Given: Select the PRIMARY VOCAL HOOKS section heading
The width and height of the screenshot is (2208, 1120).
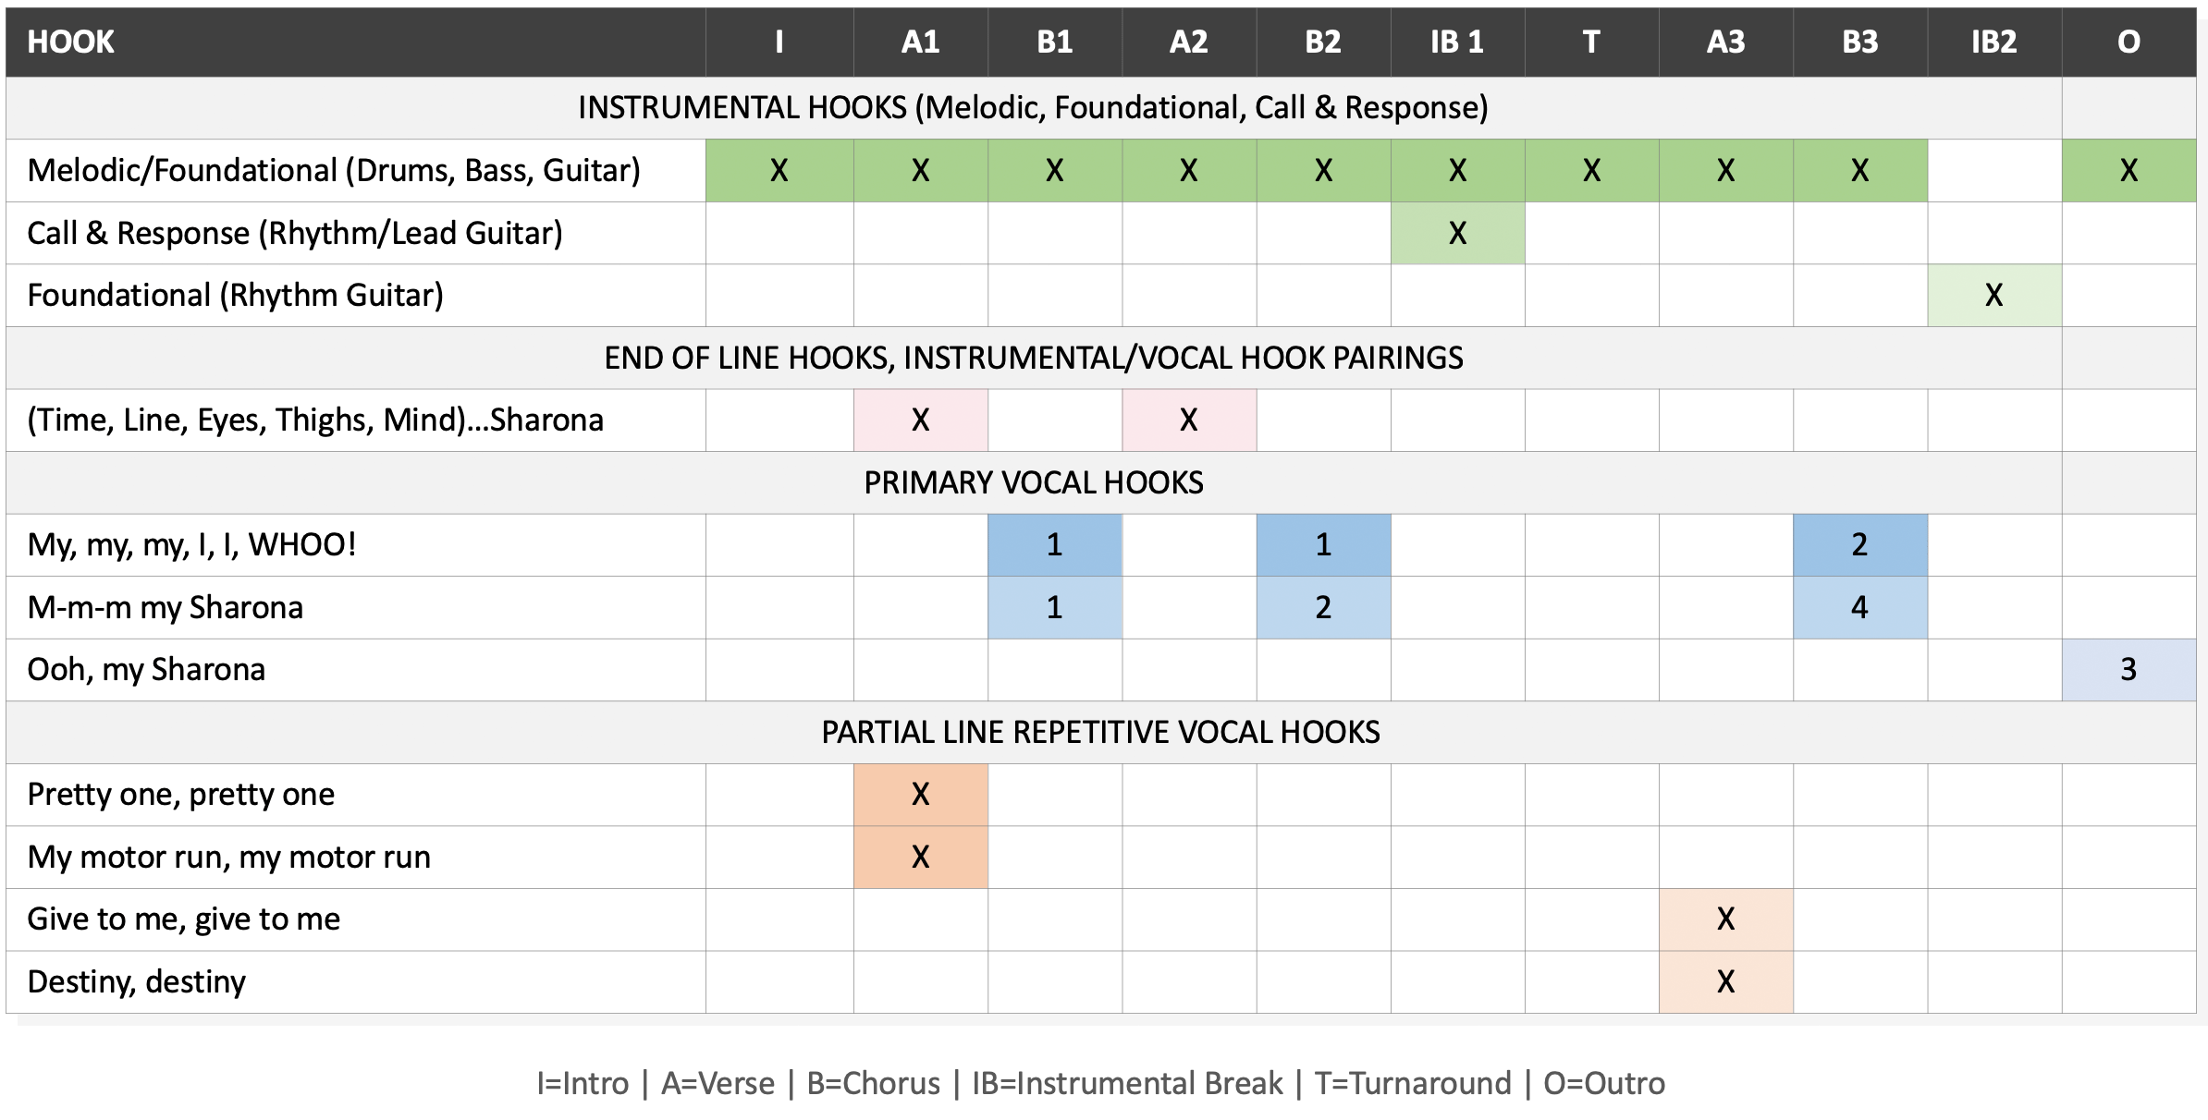Looking at the screenshot, I should [1034, 483].
